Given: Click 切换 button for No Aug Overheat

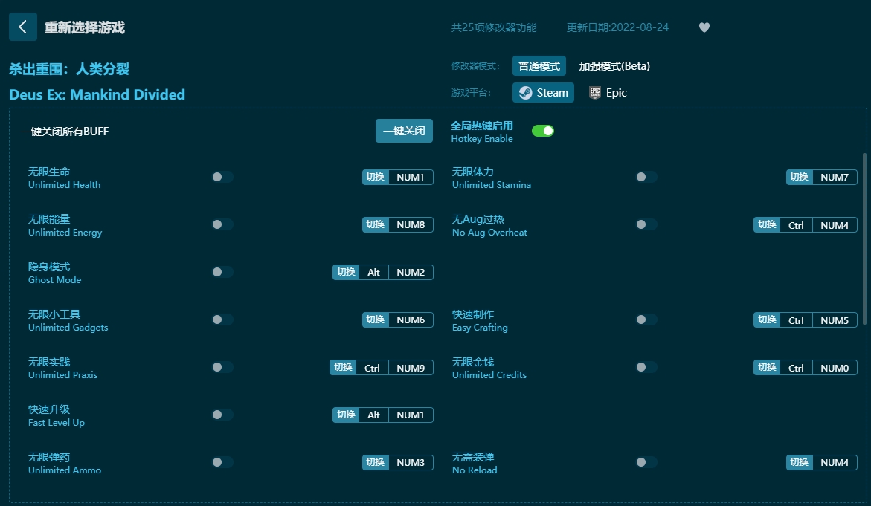Looking at the screenshot, I should coord(767,224).
